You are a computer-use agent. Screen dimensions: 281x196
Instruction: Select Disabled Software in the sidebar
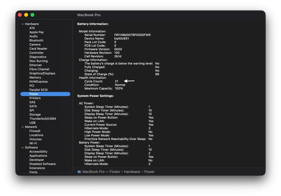pos(42,164)
